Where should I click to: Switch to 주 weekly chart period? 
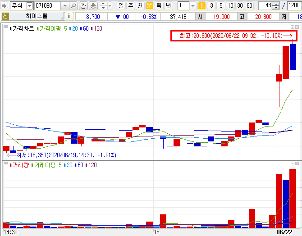tap(131, 6)
